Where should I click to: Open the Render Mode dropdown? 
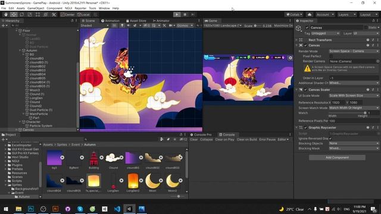pos(354,51)
